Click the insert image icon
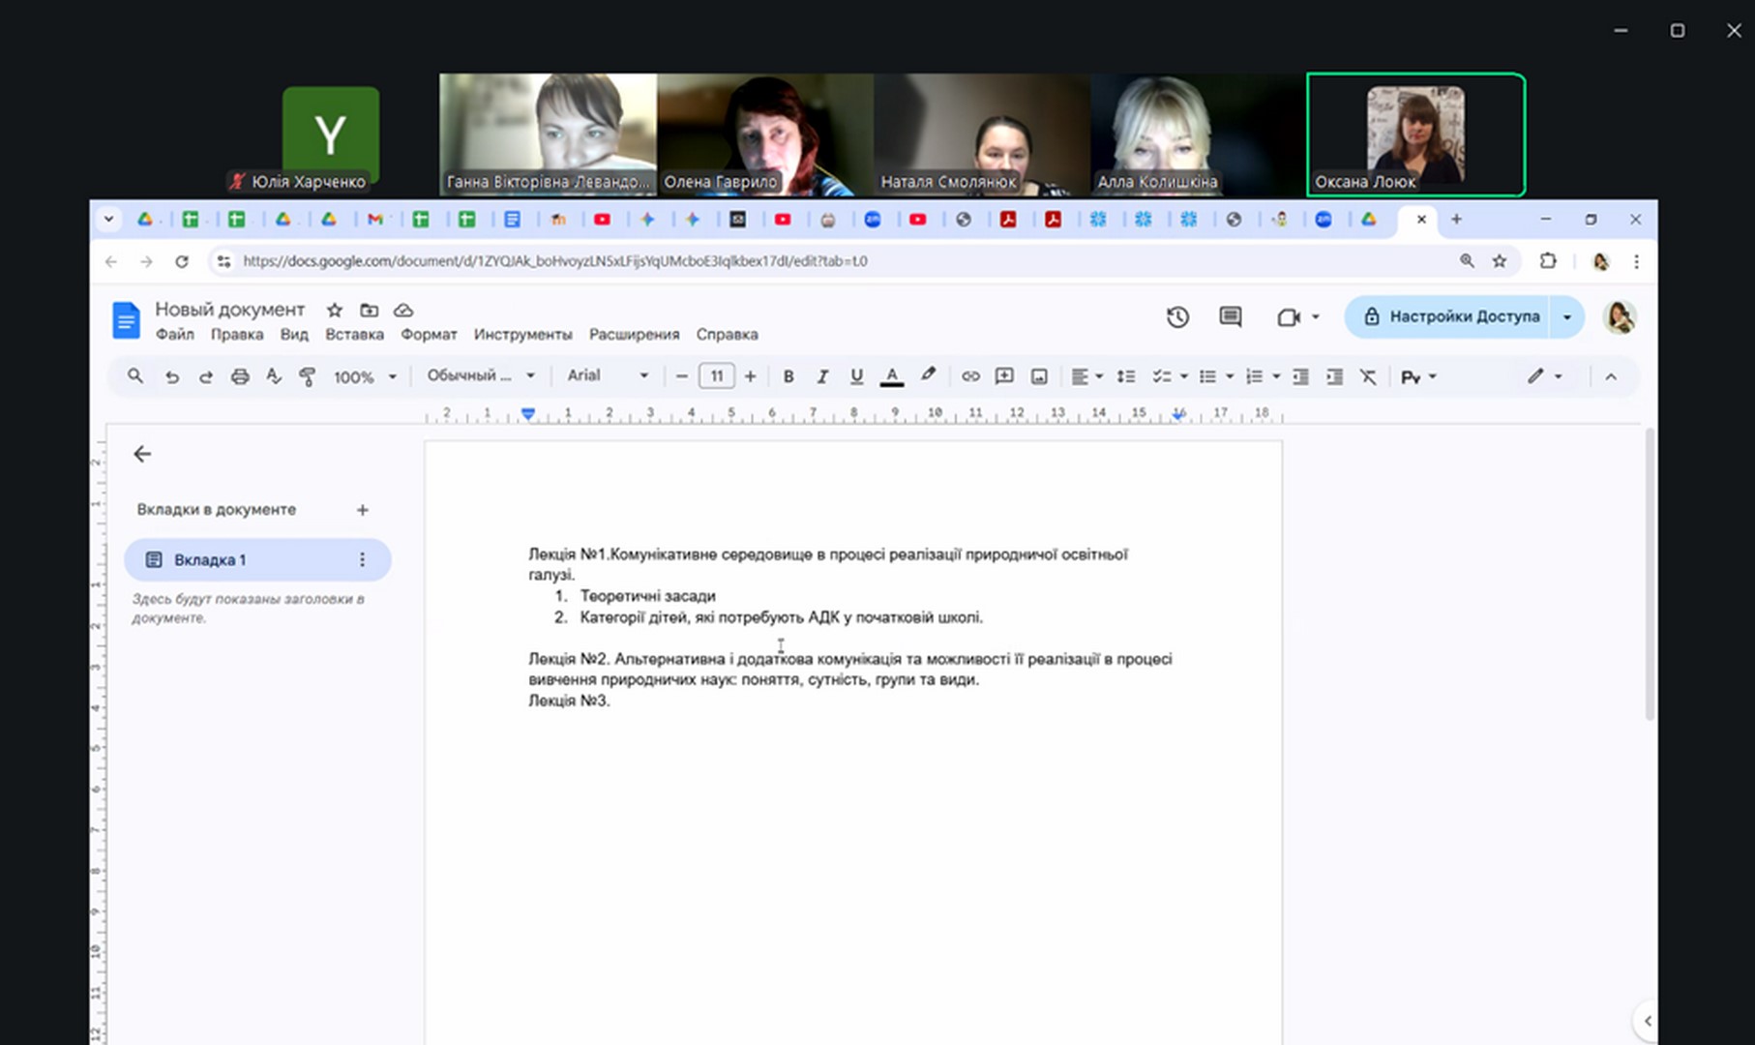Screen dimensions: 1755x1045 [1039, 376]
